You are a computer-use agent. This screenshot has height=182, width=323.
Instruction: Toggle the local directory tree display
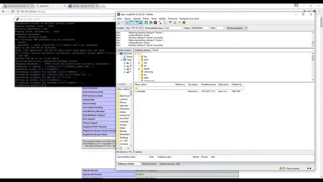point(131,23)
